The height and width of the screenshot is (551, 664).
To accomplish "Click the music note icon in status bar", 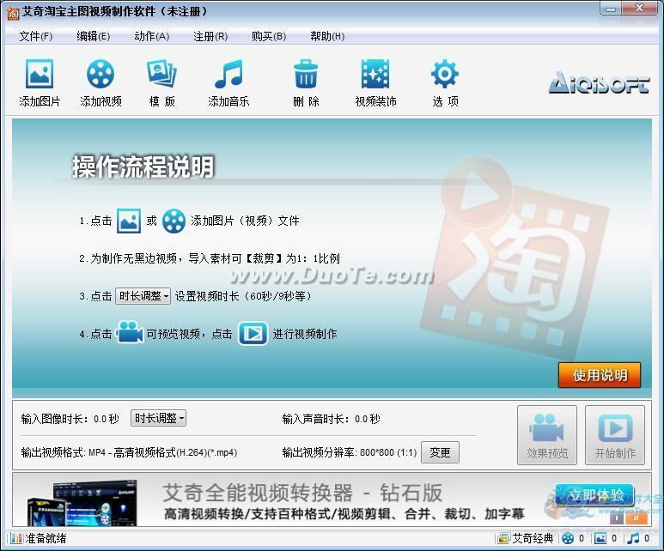I will (x=633, y=538).
